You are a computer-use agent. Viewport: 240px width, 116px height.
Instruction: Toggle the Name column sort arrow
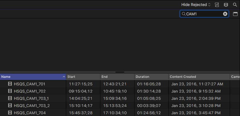[x=64, y=77]
